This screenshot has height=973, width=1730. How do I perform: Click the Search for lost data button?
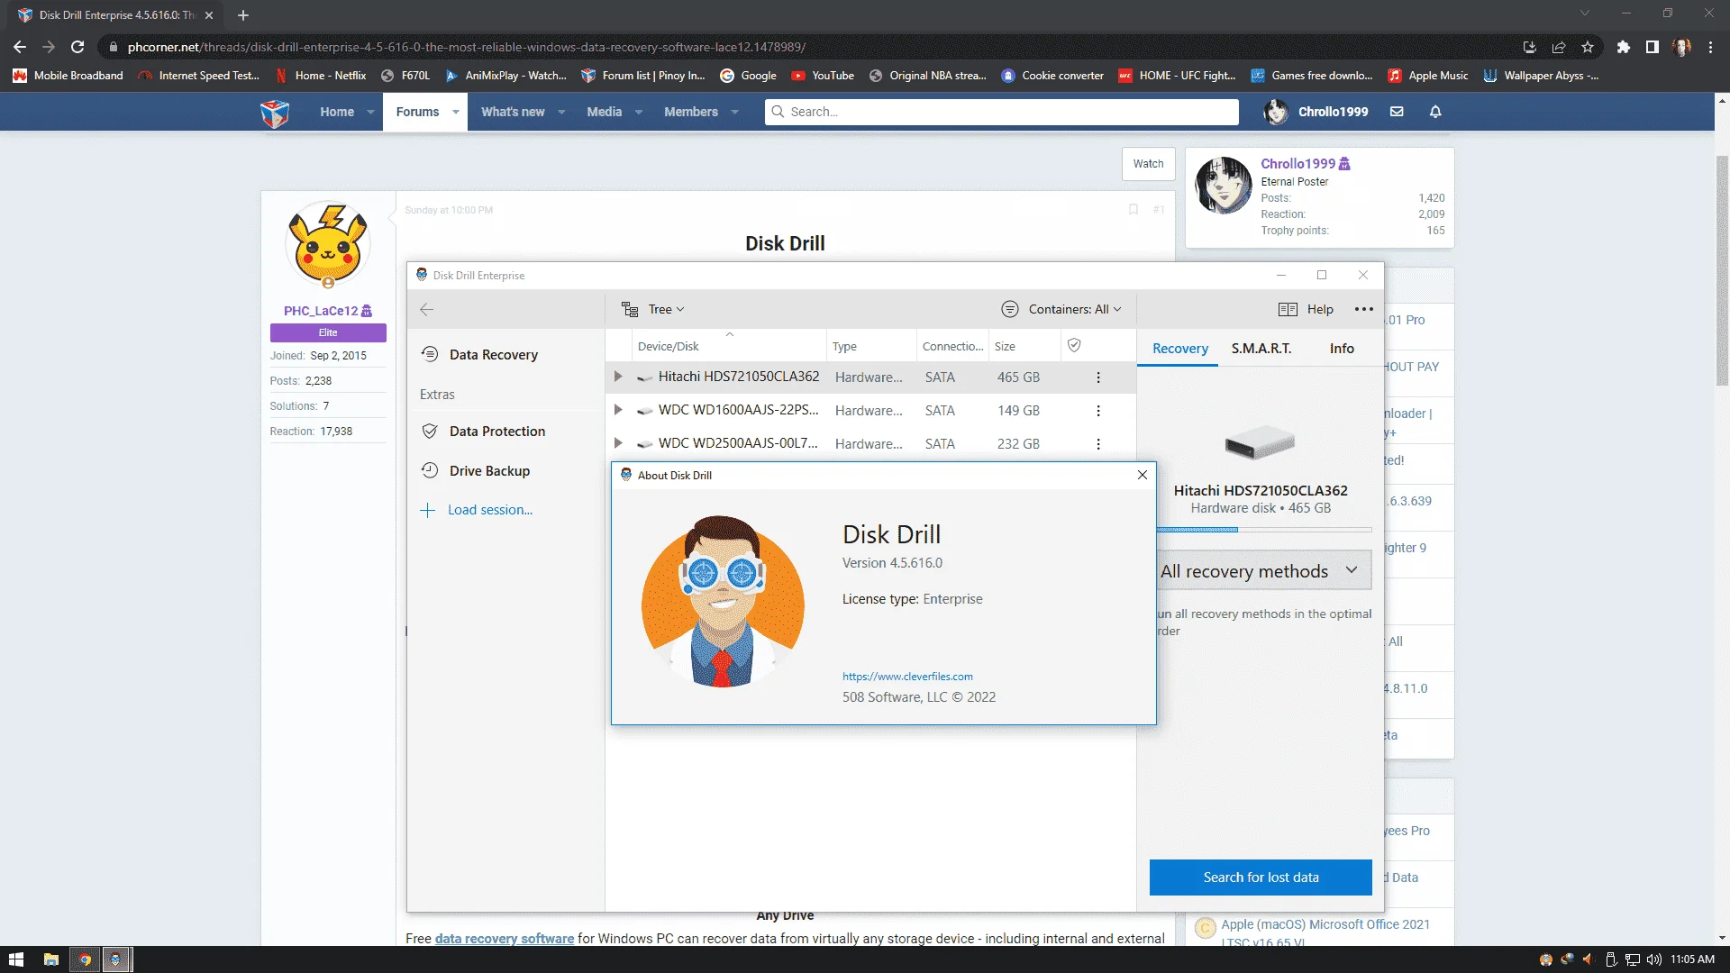tap(1261, 878)
